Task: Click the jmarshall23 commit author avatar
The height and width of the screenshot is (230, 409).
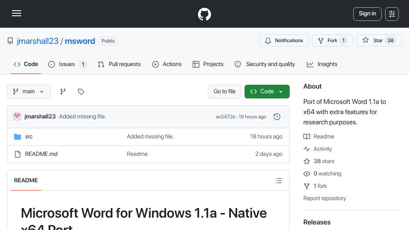Action: coord(17,116)
